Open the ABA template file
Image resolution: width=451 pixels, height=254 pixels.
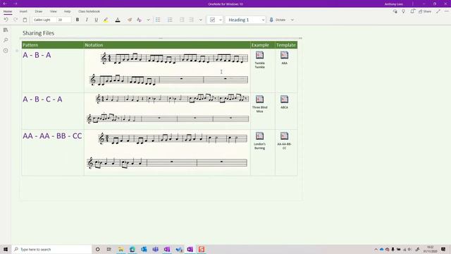285,58
